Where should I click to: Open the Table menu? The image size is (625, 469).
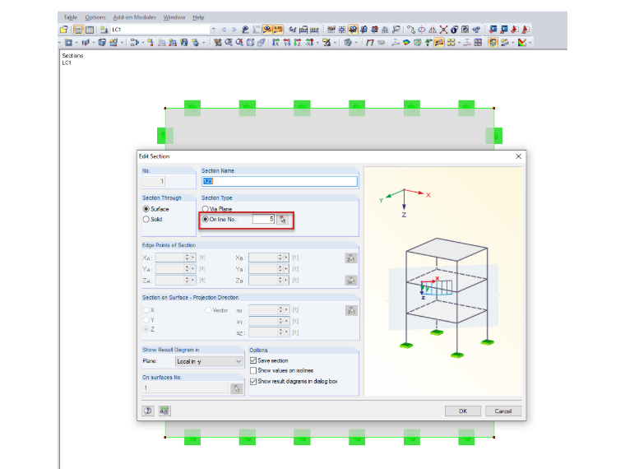pos(71,17)
